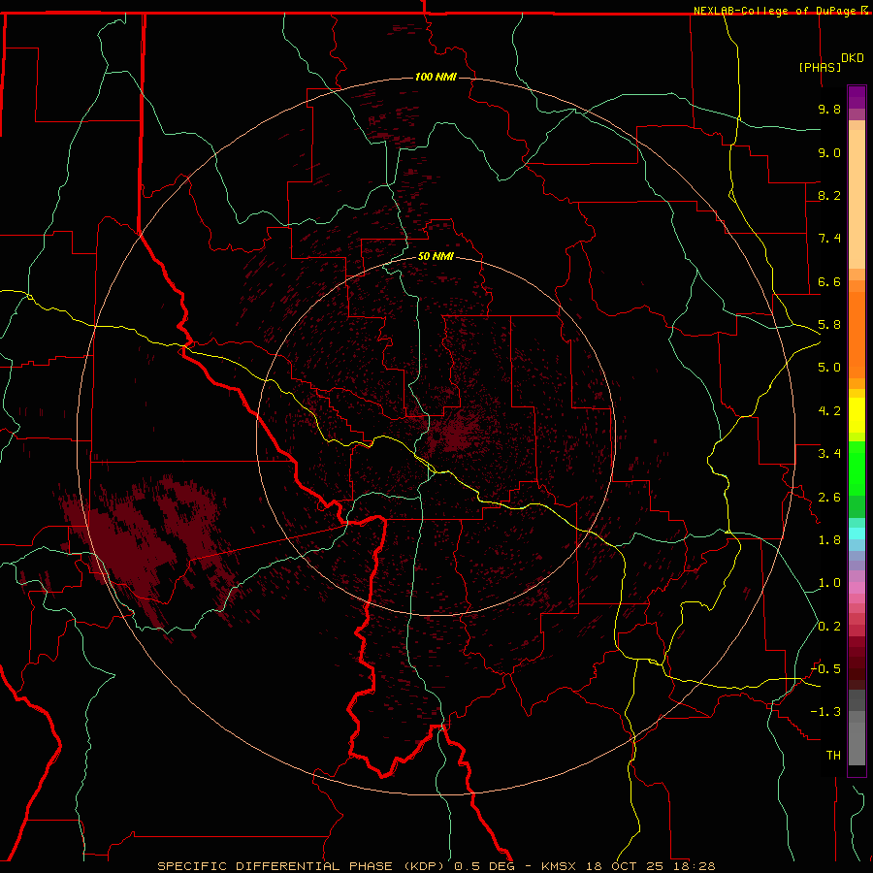Click the 2.6 scale label
The width and height of the screenshot is (873, 873).
point(829,498)
